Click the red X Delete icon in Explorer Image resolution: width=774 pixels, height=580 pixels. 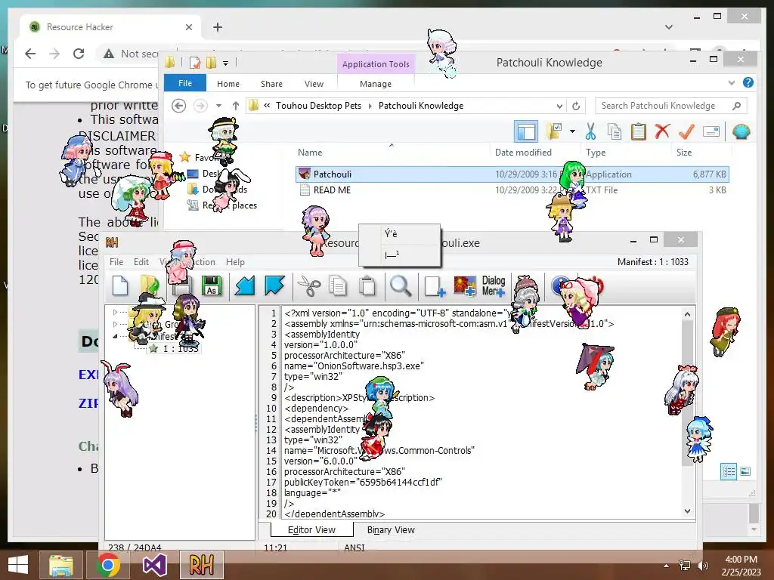[x=662, y=131]
